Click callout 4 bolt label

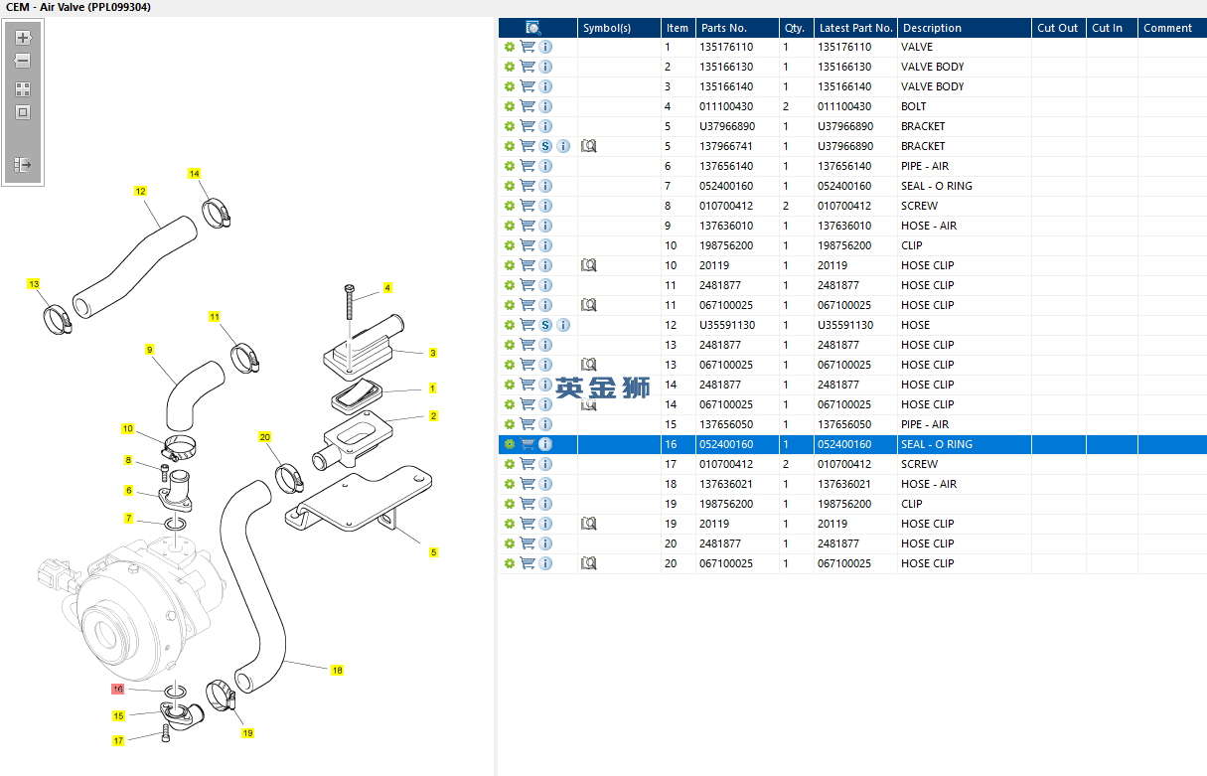click(387, 287)
